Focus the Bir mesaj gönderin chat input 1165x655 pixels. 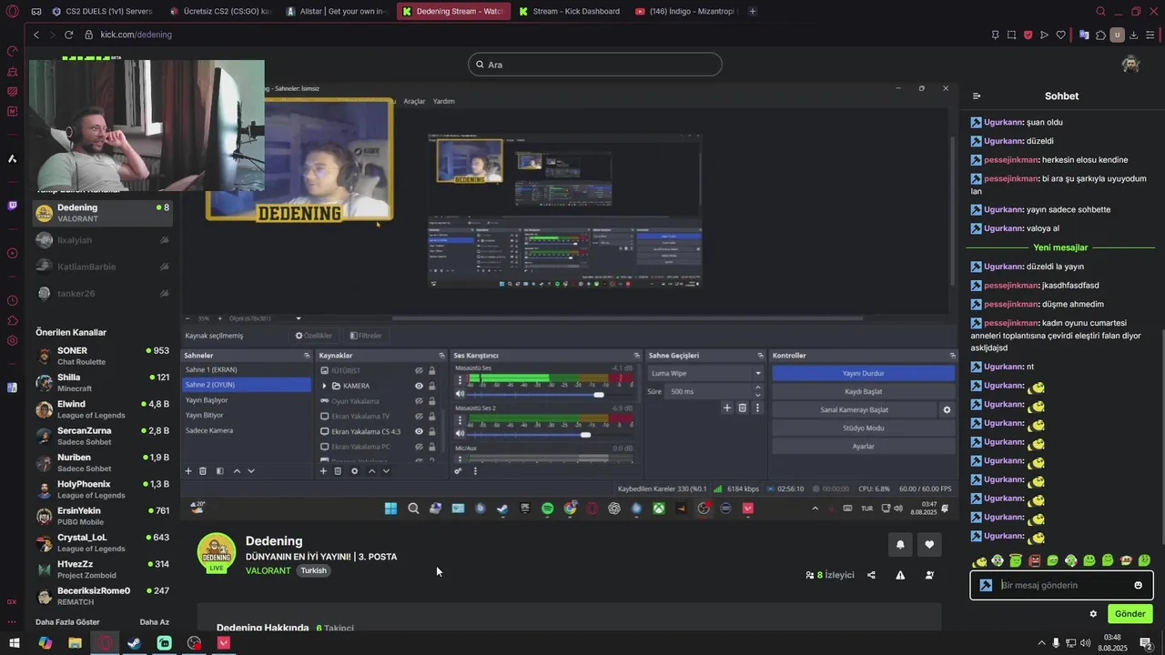tap(1063, 585)
